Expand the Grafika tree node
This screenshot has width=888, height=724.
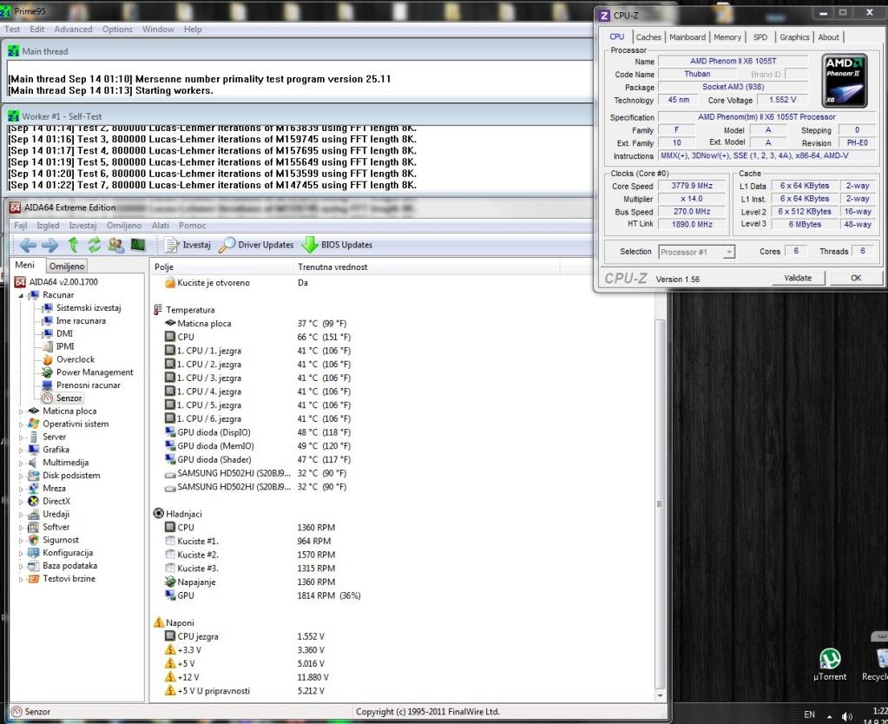point(21,450)
